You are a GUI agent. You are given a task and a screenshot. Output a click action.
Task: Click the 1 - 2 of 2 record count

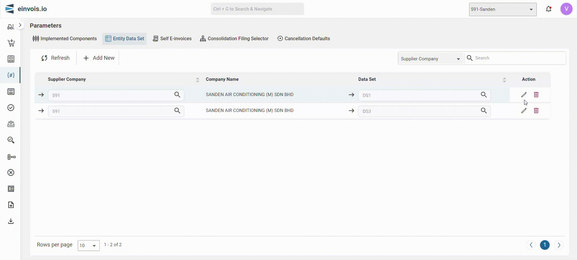coord(113,245)
